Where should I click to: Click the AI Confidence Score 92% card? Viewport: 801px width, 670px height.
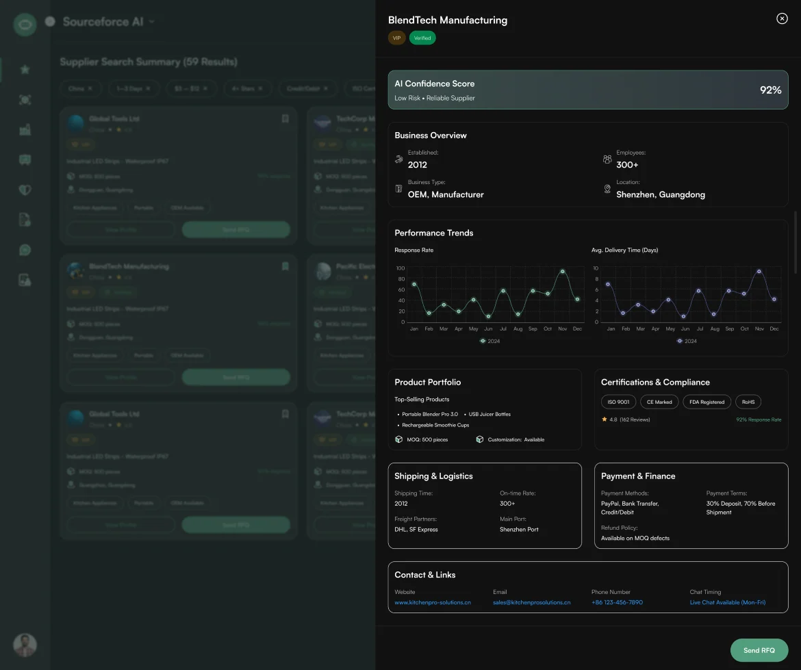[587, 90]
